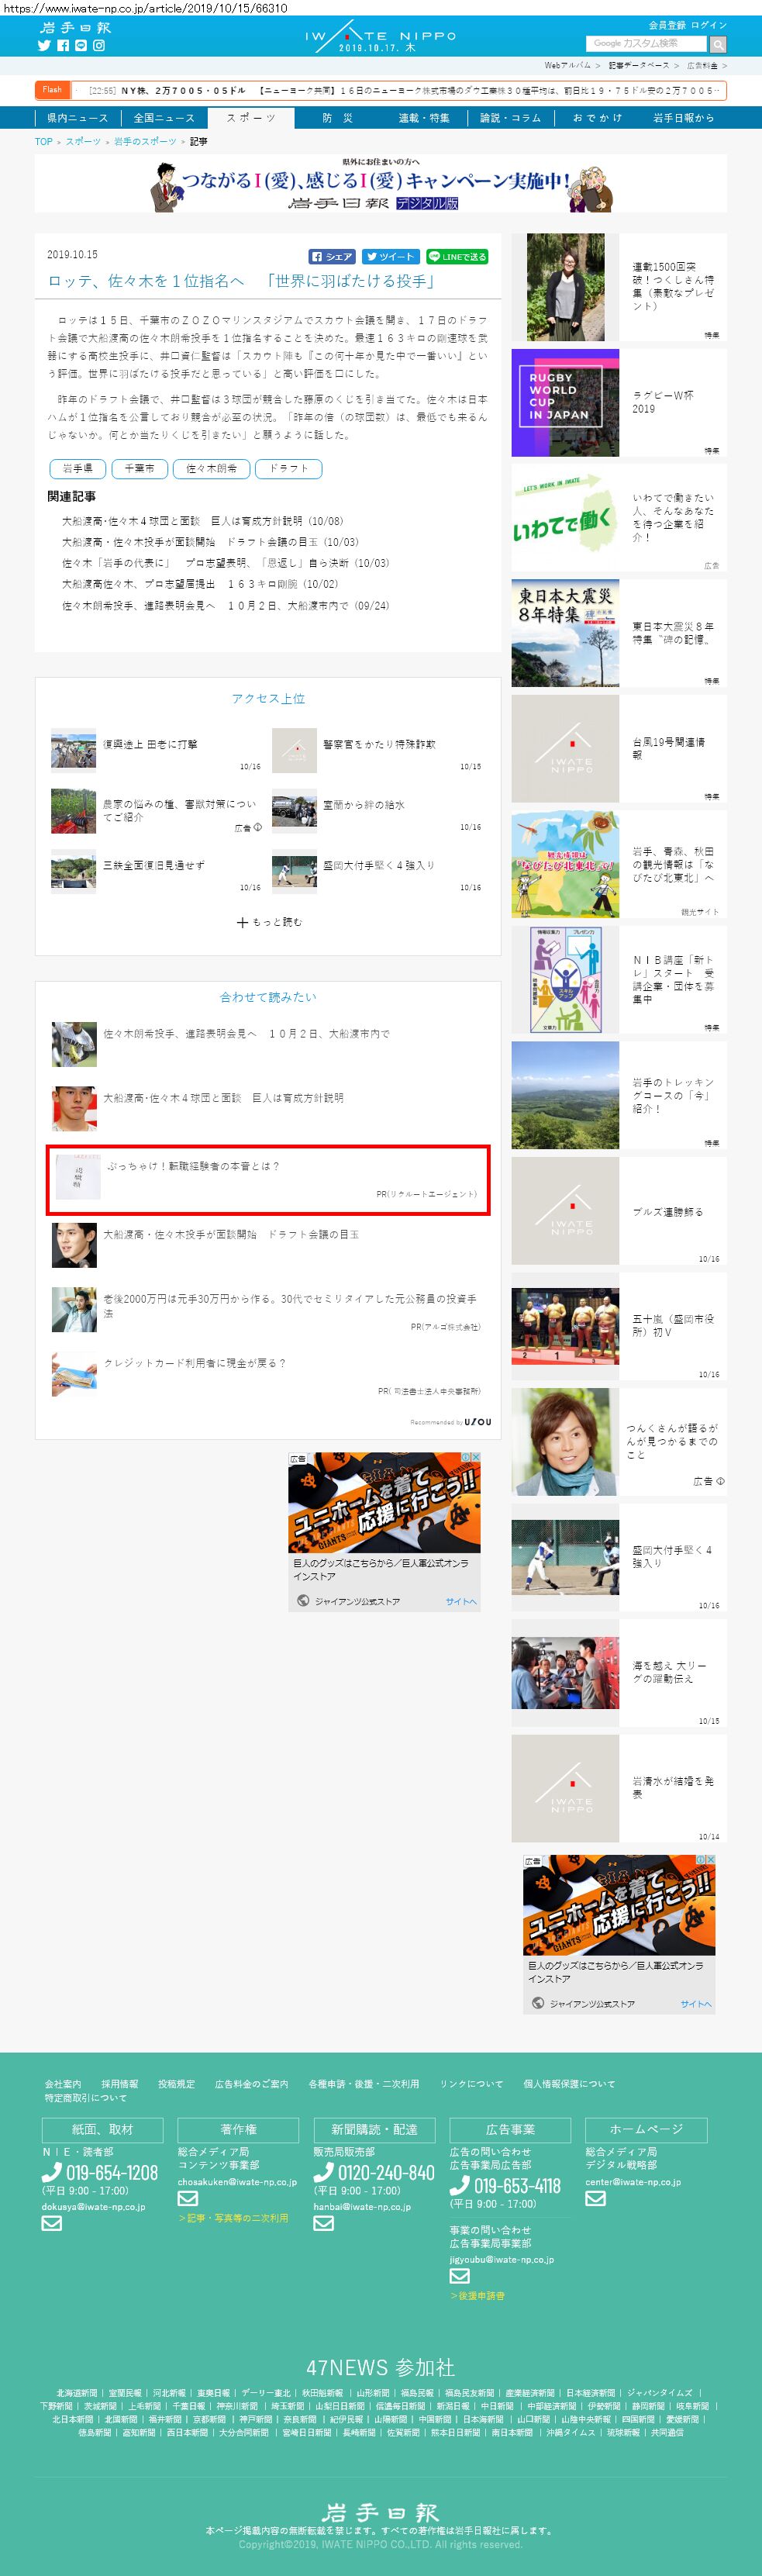Image resolution: width=762 pixels, height=2576 pixels.
Task: Click mail icon under center@iwate-np.co.jp
Action: pyautogui.click(x=595, y=2198)
